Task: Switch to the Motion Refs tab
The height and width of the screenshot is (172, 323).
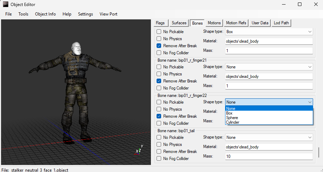Action: click(236, 23)
